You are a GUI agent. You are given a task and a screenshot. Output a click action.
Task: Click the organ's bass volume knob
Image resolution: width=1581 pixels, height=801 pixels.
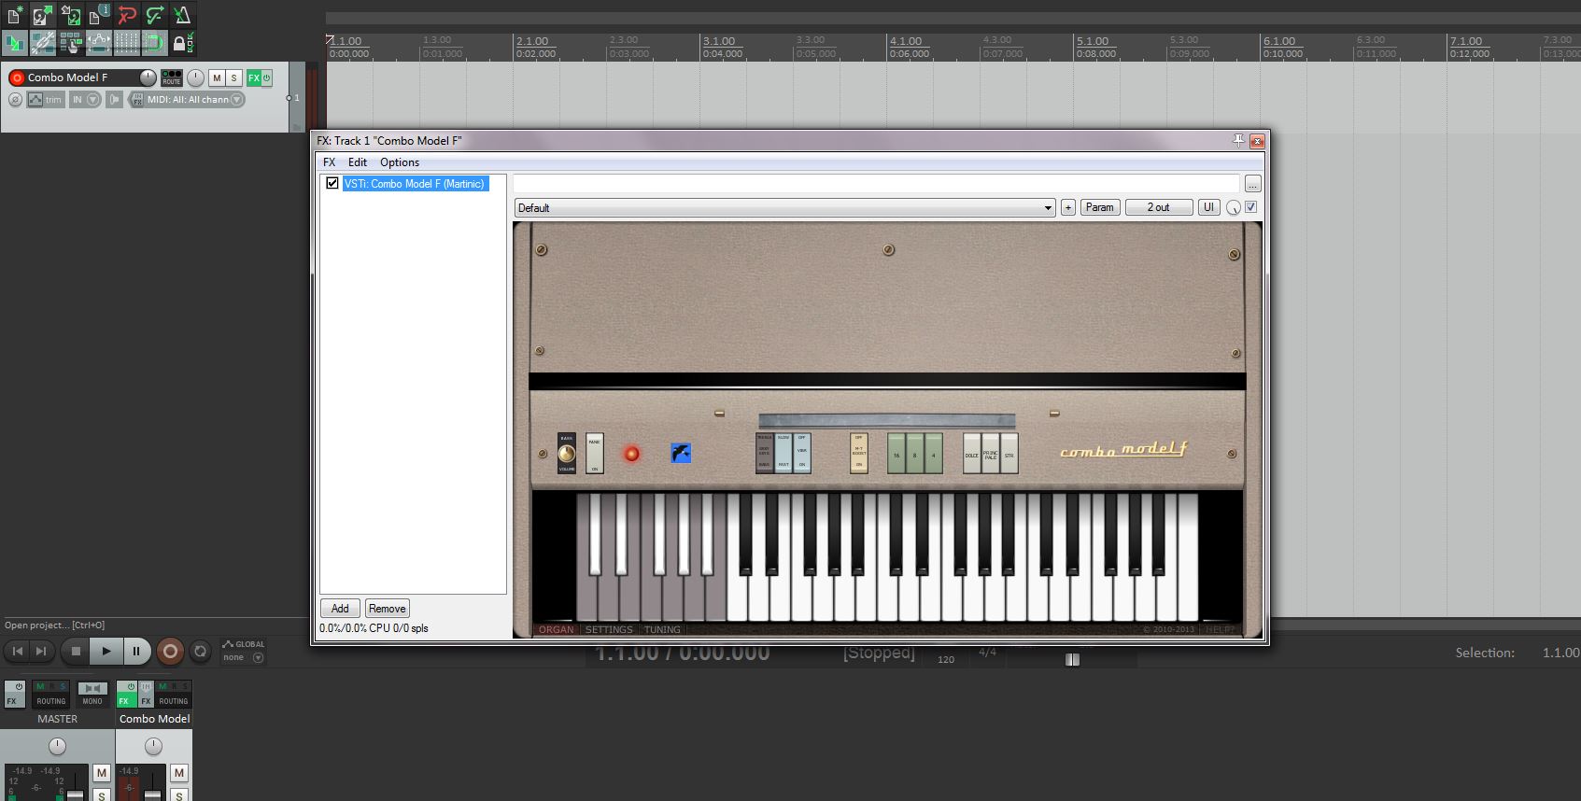click(567, 454)
